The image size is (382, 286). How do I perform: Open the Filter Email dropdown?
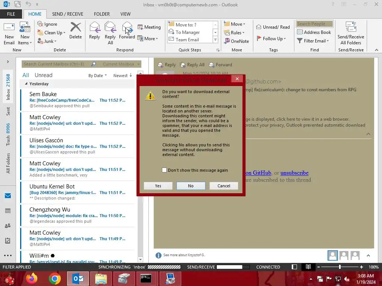(x=313, y=41)
